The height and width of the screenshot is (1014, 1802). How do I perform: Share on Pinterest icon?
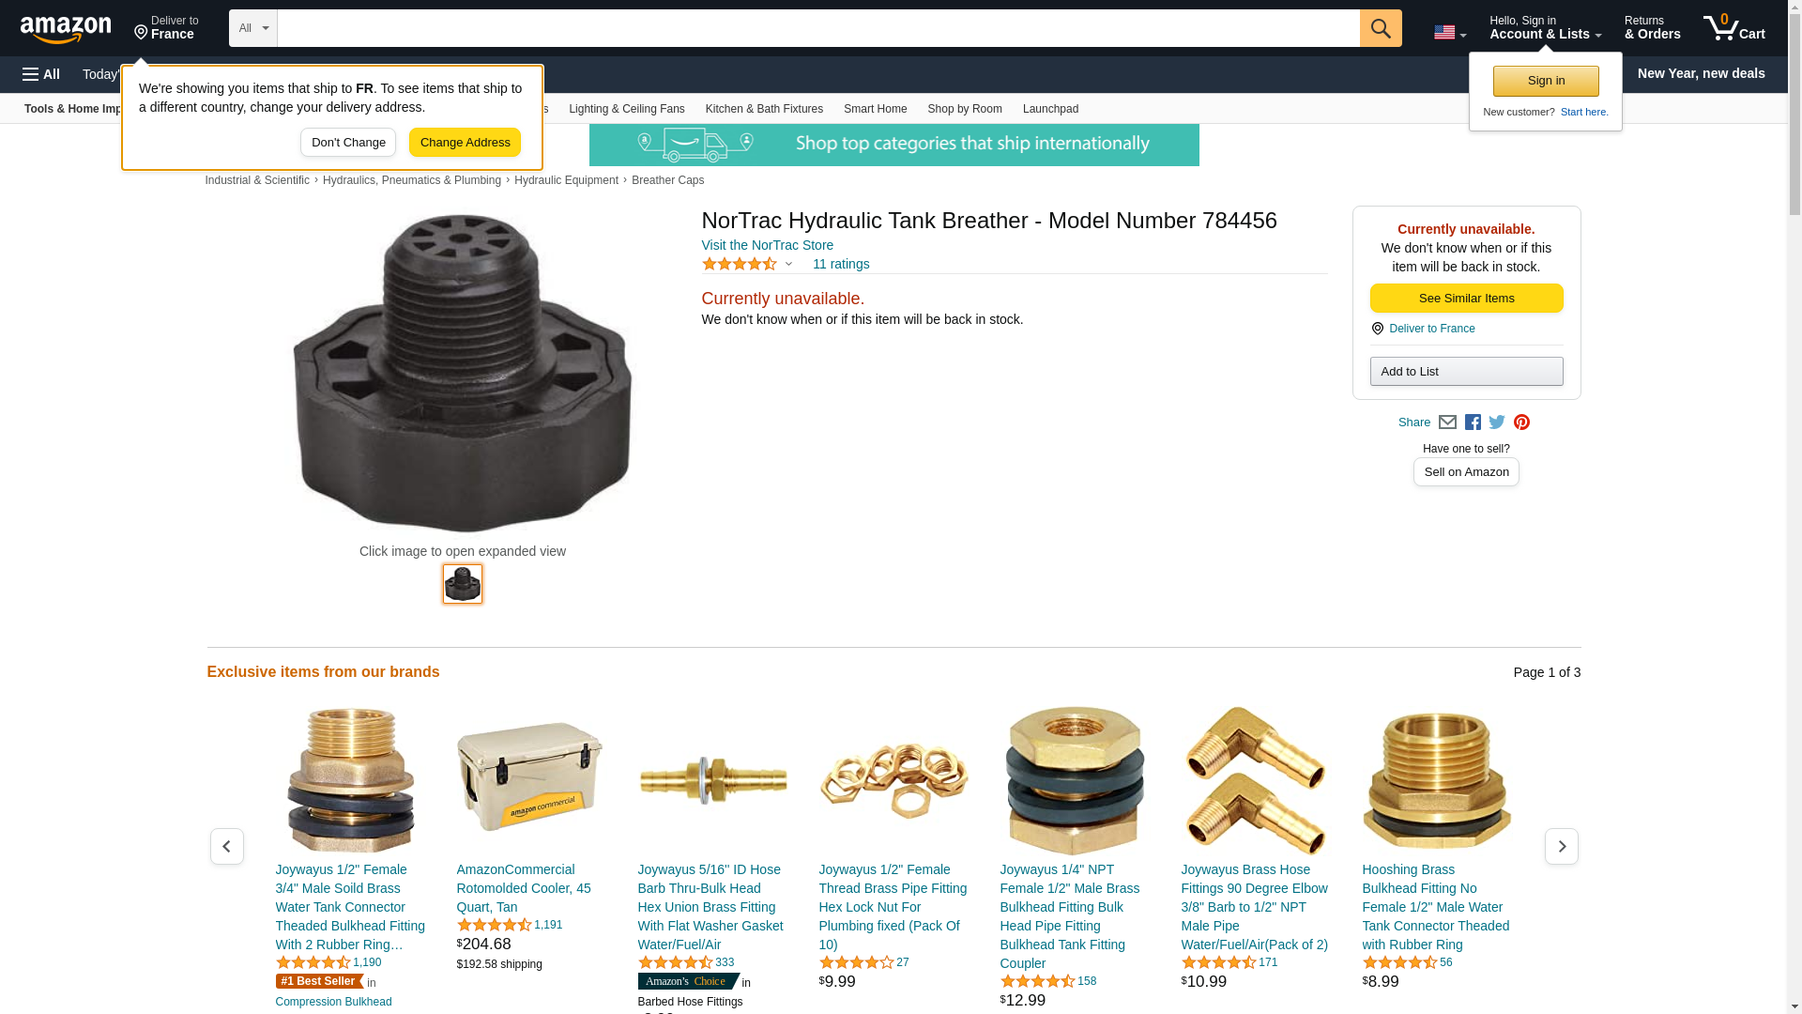coord(1521,422)
